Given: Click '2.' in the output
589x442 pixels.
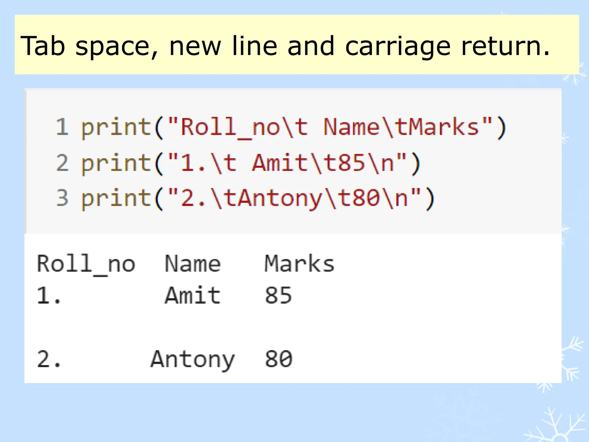Looking at the screenshot, I should [49, 359].
